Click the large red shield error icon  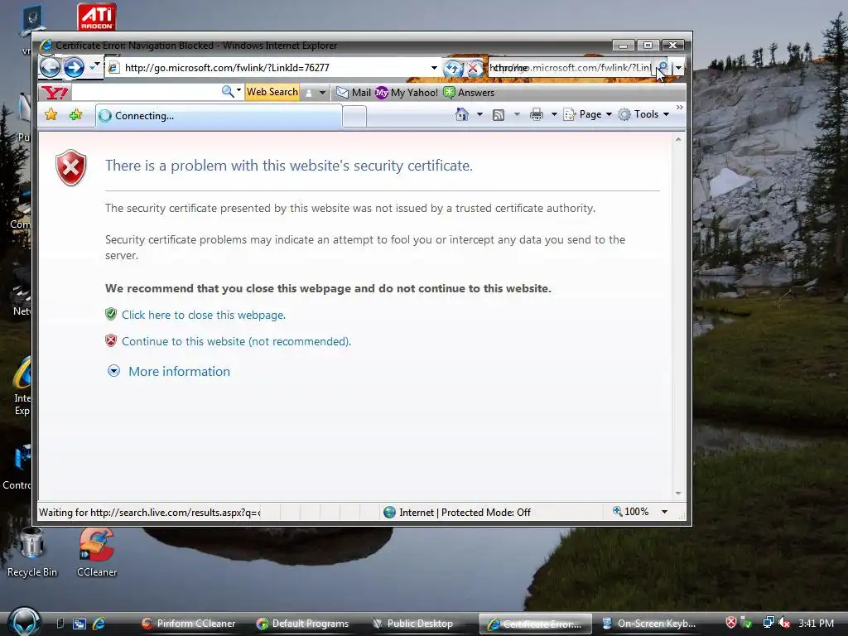pyautogui.click(x=71, y=167)
